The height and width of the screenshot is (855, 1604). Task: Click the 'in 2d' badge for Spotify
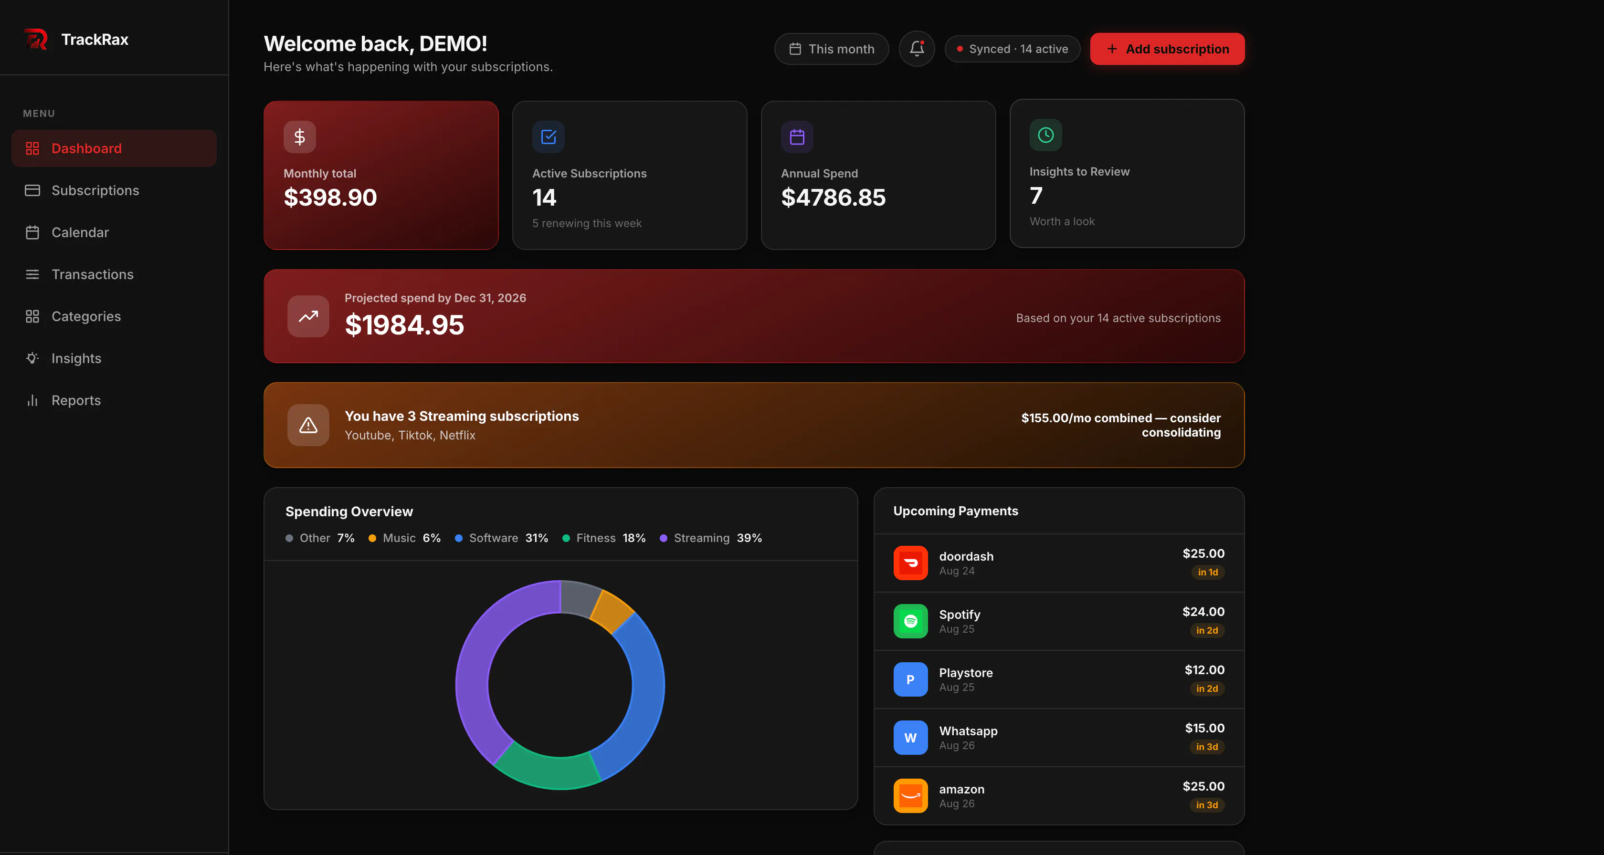click(1207, 630)
